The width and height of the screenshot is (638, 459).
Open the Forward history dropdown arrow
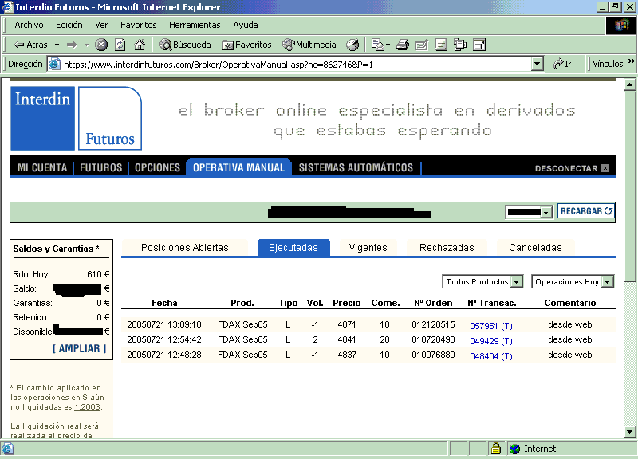pyautogui.click(x=86, y=45)
